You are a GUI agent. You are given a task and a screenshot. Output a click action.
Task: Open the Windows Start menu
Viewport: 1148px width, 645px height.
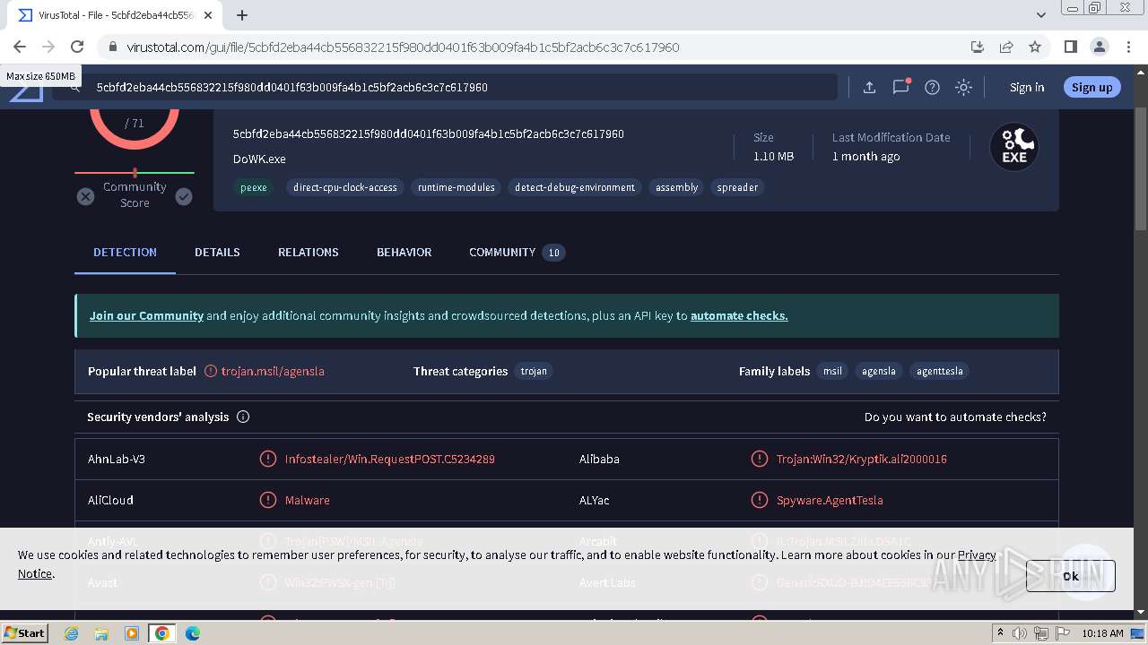pyautogui.click(x=25, y=632)
